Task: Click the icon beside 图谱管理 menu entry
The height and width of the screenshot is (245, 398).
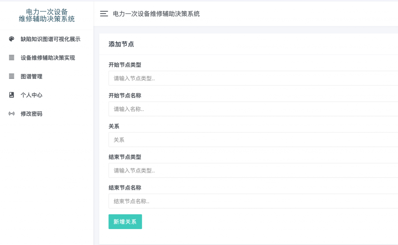Action: coord(10,76)
